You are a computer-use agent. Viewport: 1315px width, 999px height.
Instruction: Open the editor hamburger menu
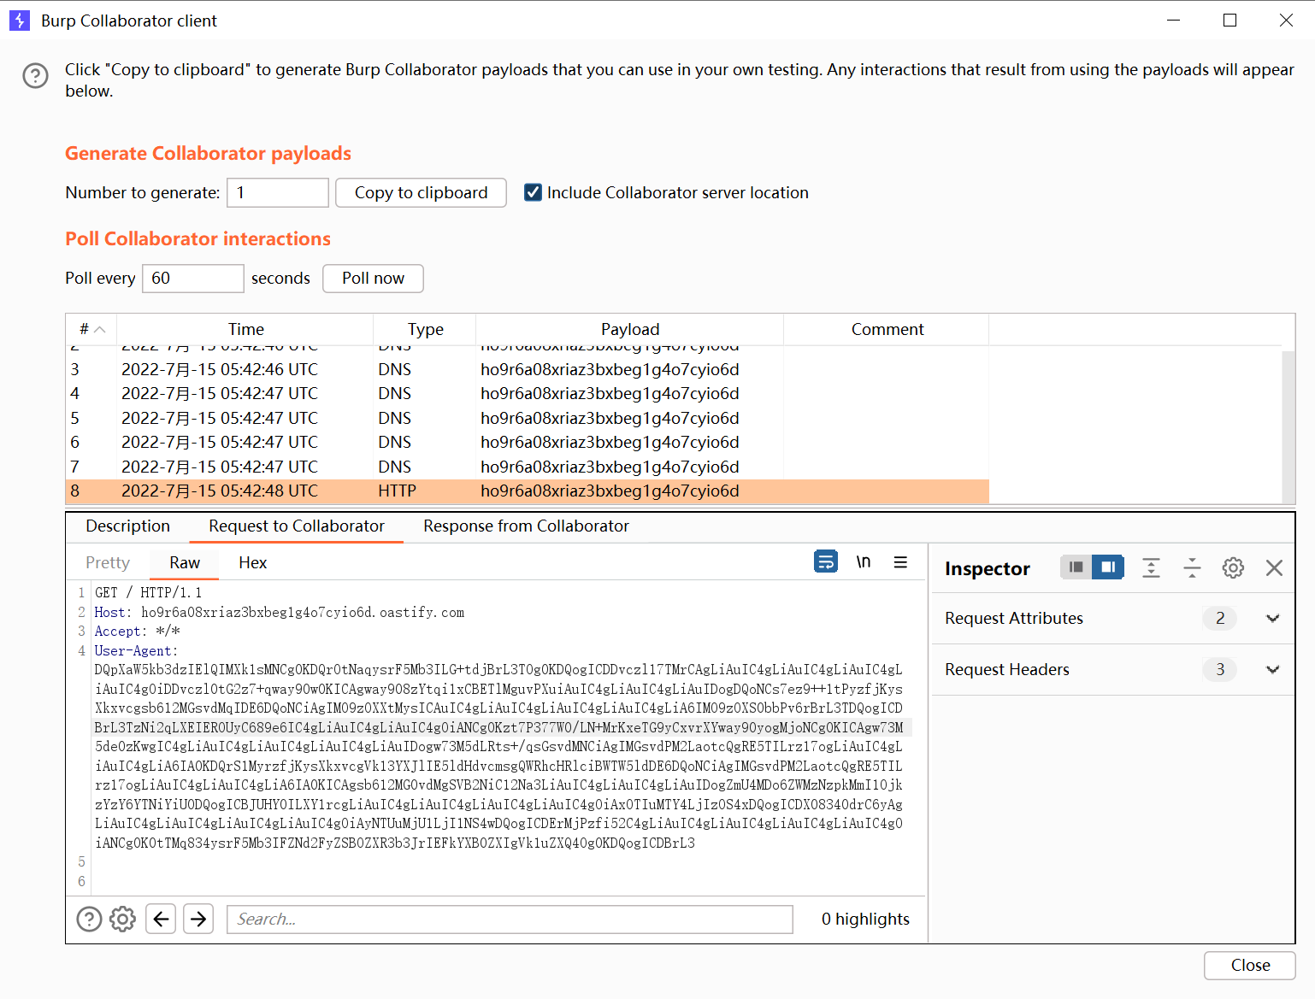click(x=900, y=561)
